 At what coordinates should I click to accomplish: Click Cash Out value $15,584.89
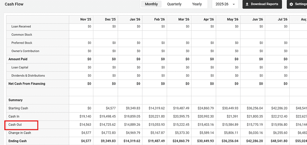tap(230, 125)
